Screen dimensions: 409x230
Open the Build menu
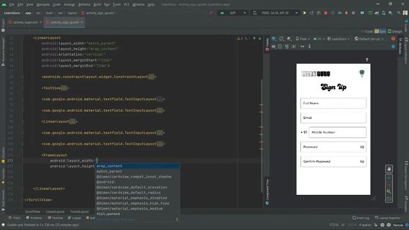(97, 4)
